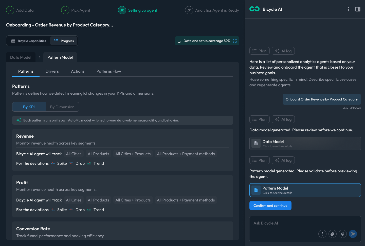This screenshot has height=246, width=365.
Task: Select All Cities chip under Profit
Action: 74,200
